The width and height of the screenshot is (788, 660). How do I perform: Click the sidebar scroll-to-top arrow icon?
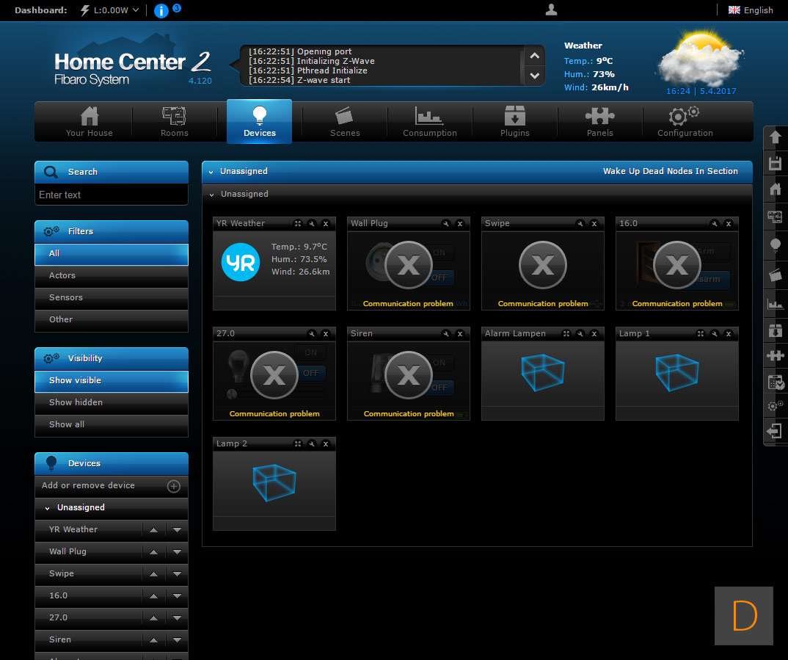click(775, 137)
